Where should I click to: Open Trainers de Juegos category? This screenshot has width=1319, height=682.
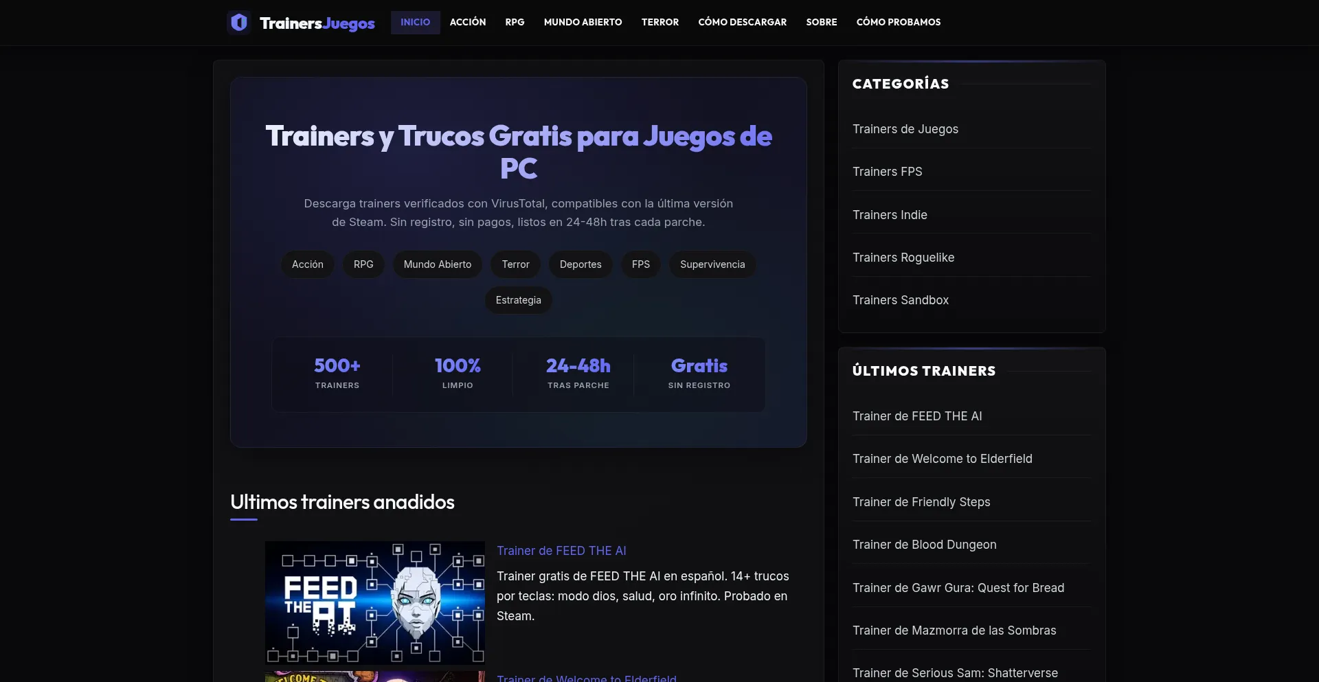point(905,129)
